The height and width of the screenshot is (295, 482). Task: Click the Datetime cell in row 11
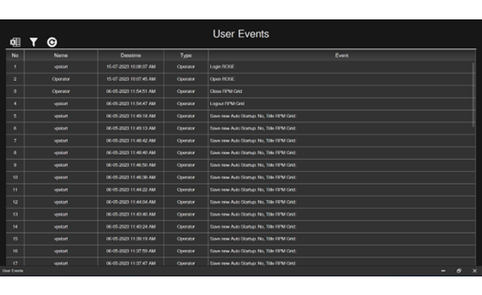click(131, 189)
